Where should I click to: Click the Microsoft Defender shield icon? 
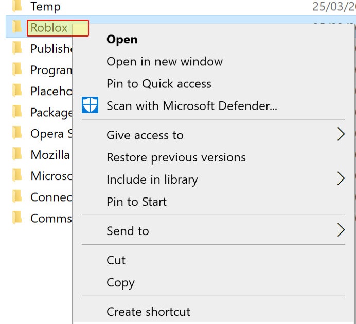[90, 105]
